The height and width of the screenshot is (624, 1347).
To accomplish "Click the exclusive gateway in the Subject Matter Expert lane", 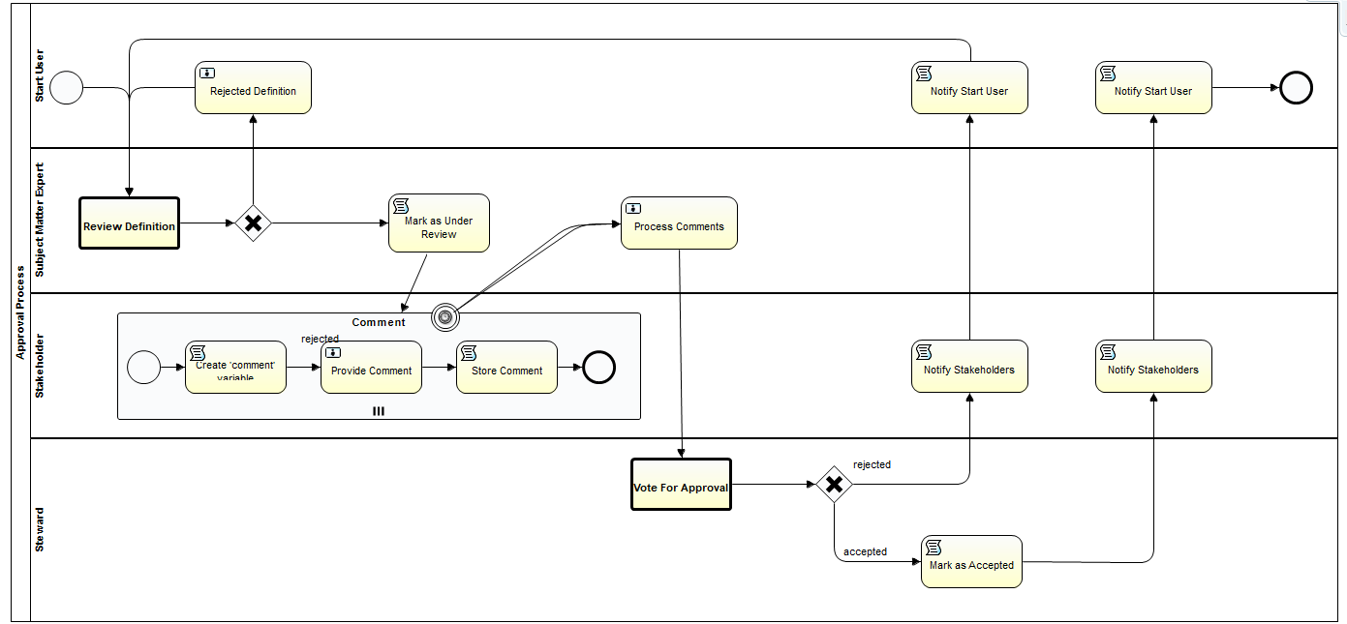I will (x=253, y=223).
